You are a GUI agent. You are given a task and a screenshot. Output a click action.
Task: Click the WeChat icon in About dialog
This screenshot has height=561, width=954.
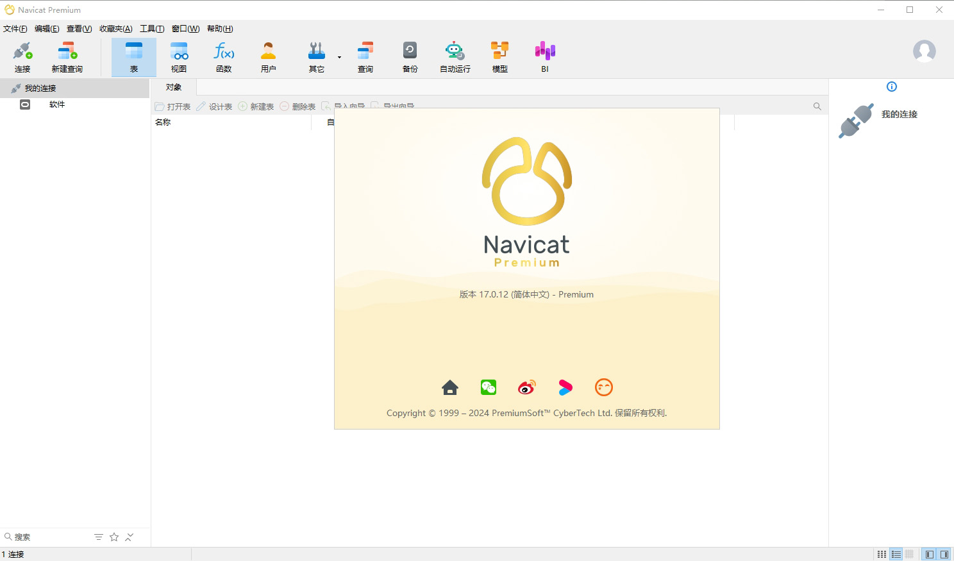tap(489, 387)
